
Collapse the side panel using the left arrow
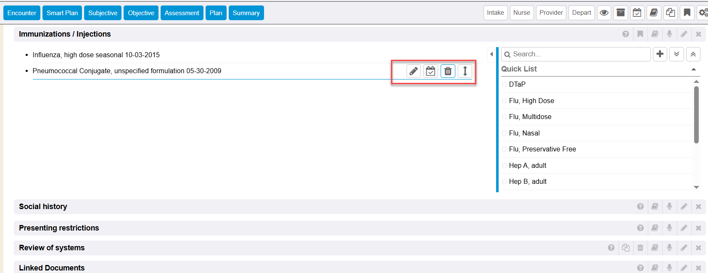click(491, 54)
